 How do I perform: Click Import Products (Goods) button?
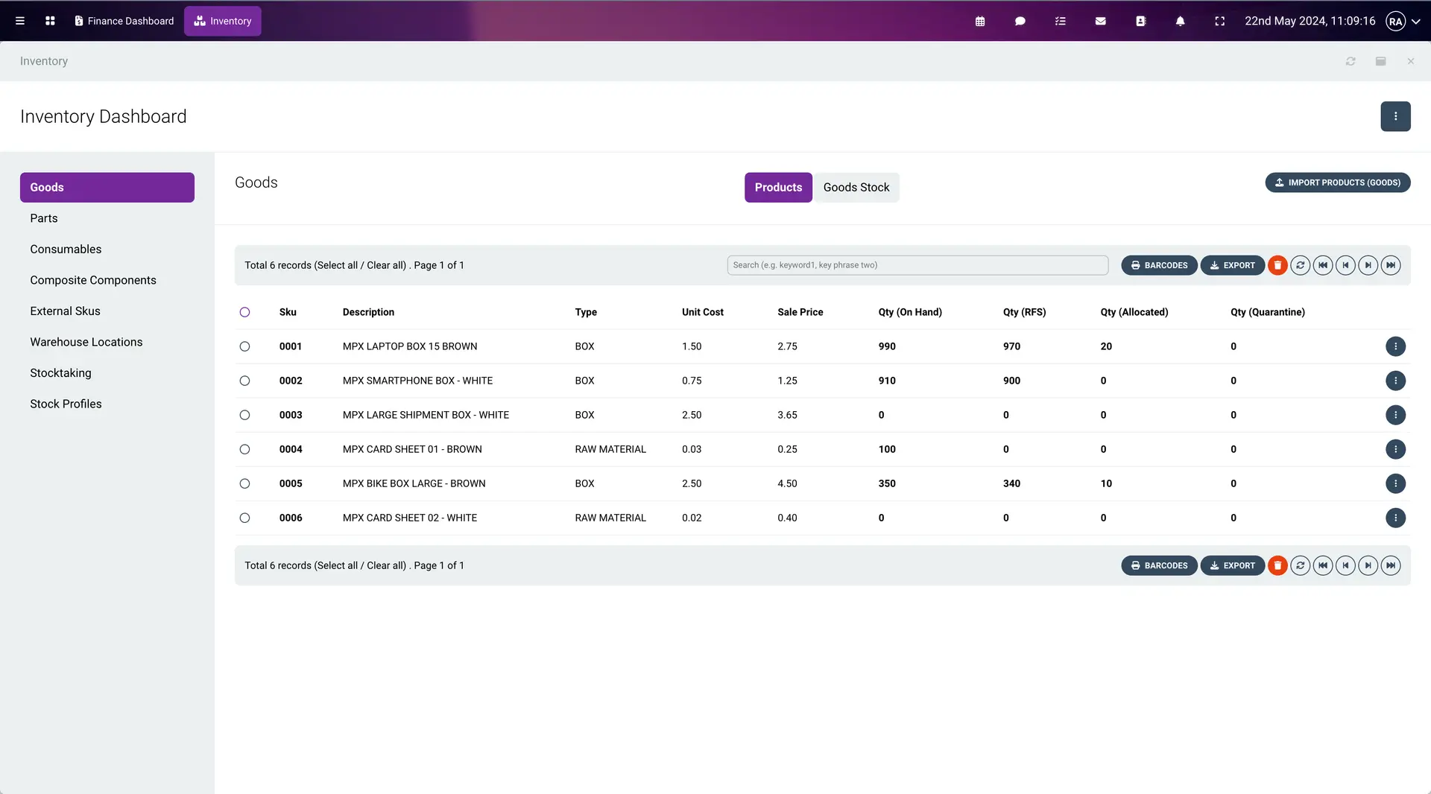coord(1337,182)
